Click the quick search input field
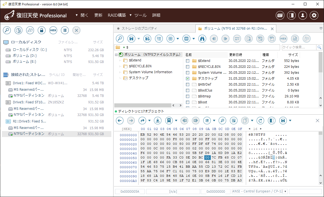This screenshot has width=324, height=197. pyautogui.click(x=299, y=47)
